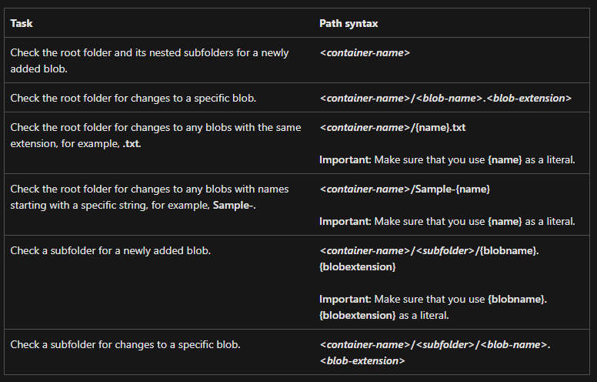Click the subfolder specific blob changes task
The image size is (597, 382).
(x=125, y=344)
